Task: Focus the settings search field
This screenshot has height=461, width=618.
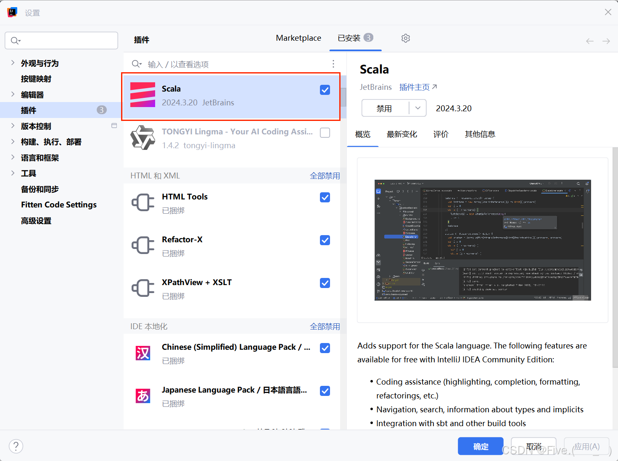Action: (61, 41)
